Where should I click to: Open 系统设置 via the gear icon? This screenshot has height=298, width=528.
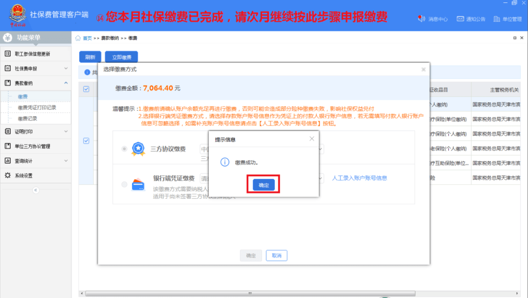click(7, 175)
